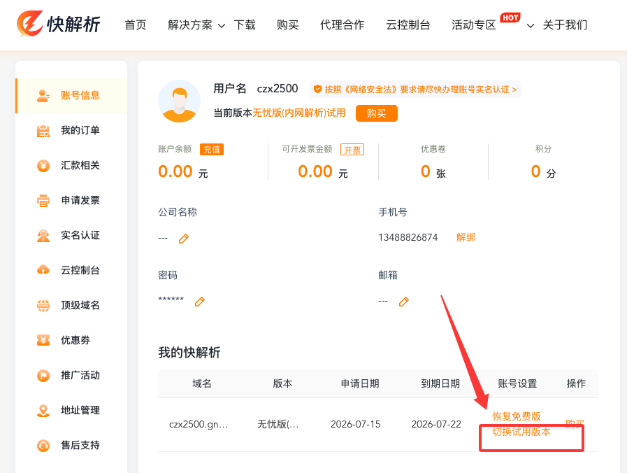Click the 推广活动 flag icon
Screen dimensions: 627x473
click(x=43, y=376)
